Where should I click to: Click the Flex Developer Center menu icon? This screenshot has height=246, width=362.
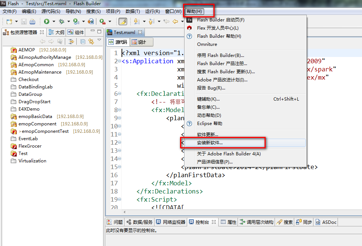(189, 28)
